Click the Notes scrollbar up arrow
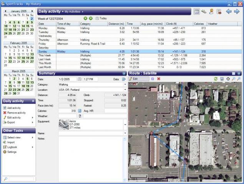The width and height of the screenshot is (244, 184). 124,139
